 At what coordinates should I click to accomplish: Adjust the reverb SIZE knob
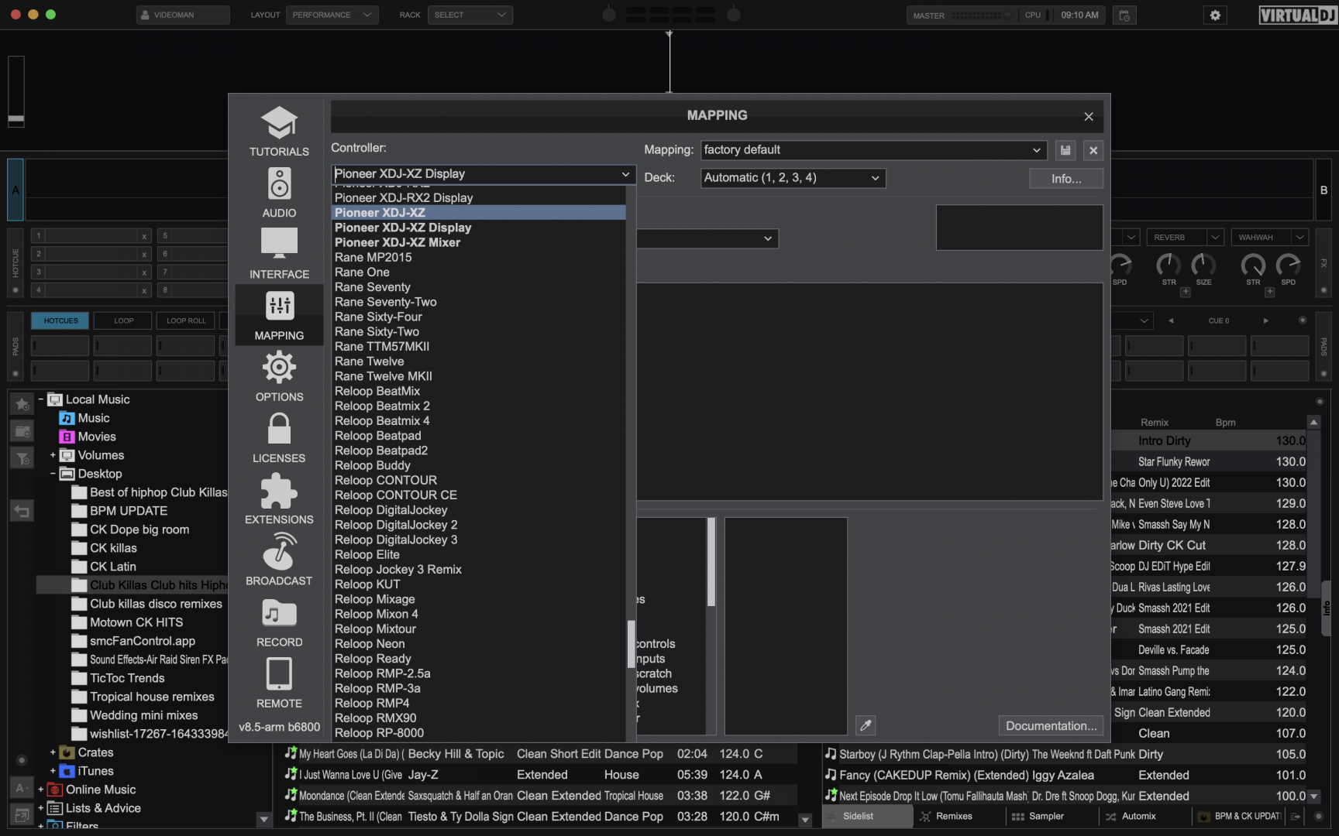[1203, 266]
